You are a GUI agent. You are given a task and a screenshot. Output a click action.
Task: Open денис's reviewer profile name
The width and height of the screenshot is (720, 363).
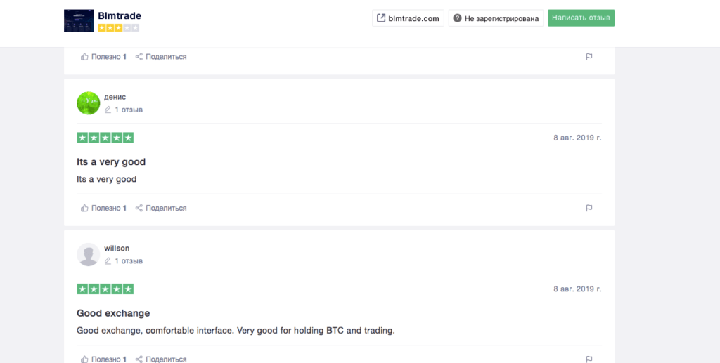[115, 97]
